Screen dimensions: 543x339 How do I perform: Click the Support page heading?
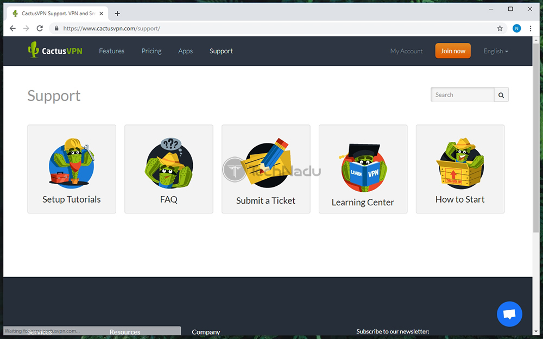[54, 96]
